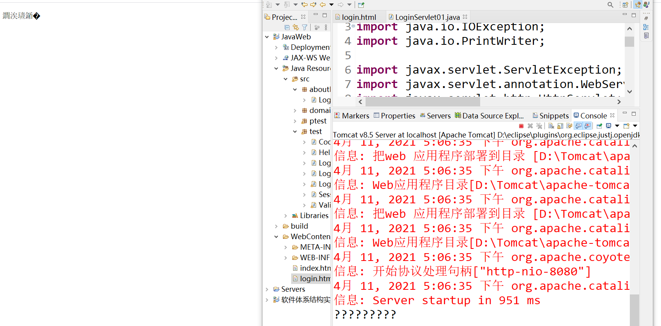This screenshot has height=326, width=661.
Task: Click the Console vertical scrollbar thumb
Action: [634, 310]
